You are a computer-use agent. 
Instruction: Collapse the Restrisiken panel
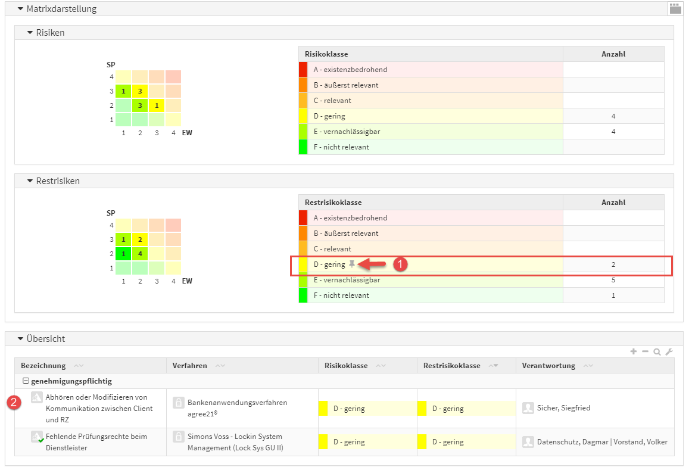click(30, 180)
